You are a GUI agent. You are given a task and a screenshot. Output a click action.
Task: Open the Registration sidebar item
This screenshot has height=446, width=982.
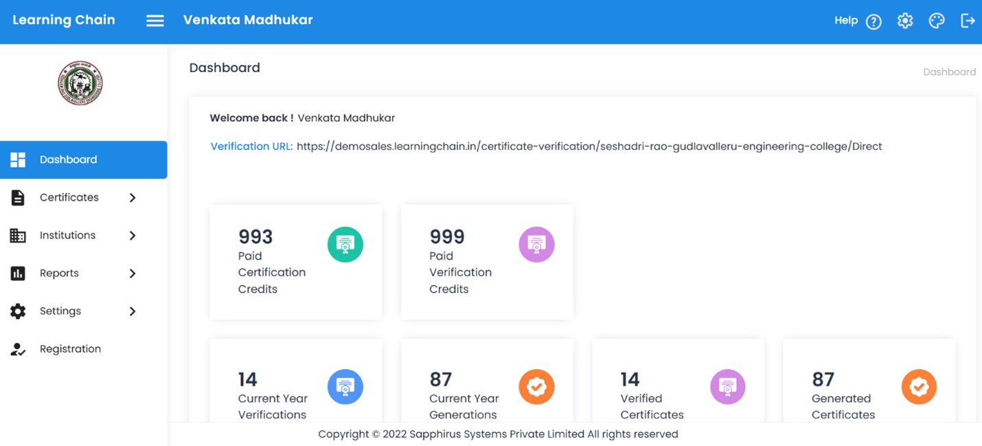(x=70, y=349)
